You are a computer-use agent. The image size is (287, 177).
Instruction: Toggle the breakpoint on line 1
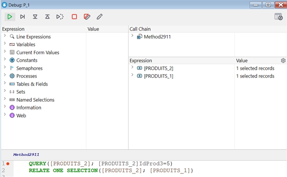tap(8, 164)
